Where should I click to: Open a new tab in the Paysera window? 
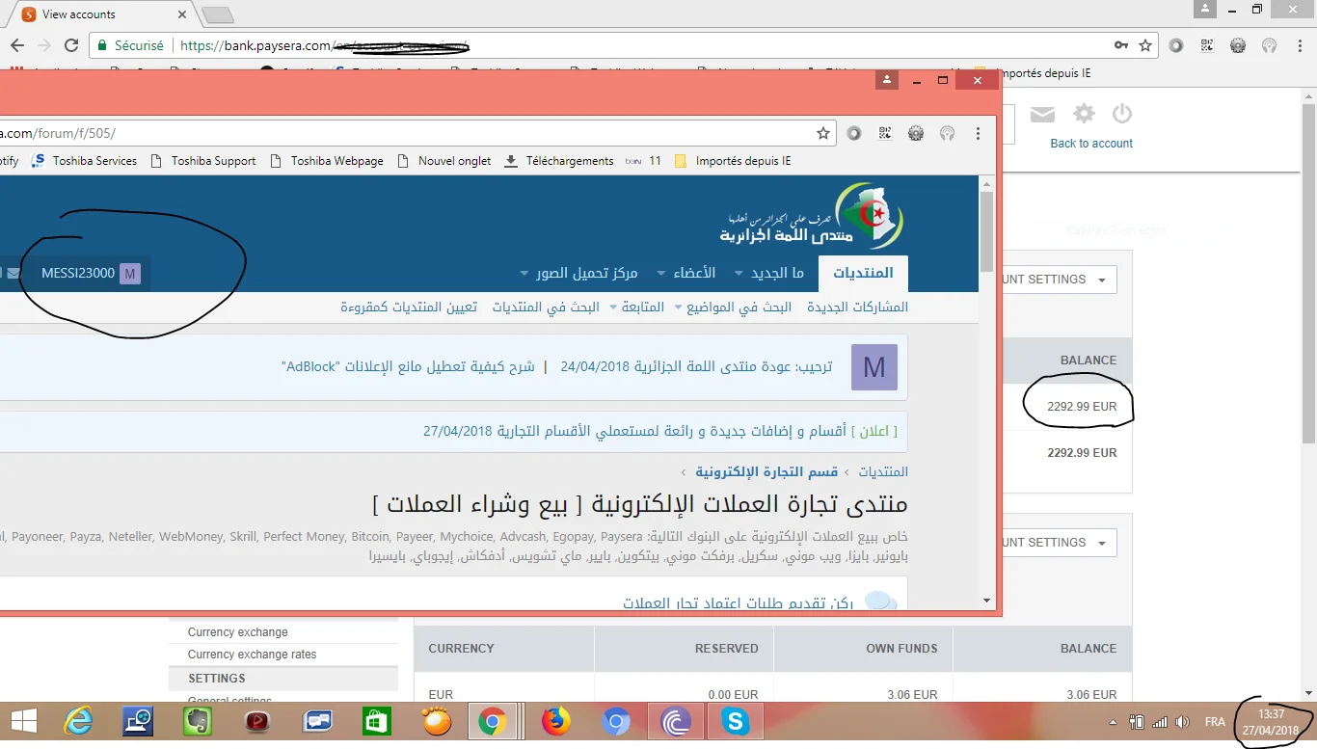(x=219, y=14)
